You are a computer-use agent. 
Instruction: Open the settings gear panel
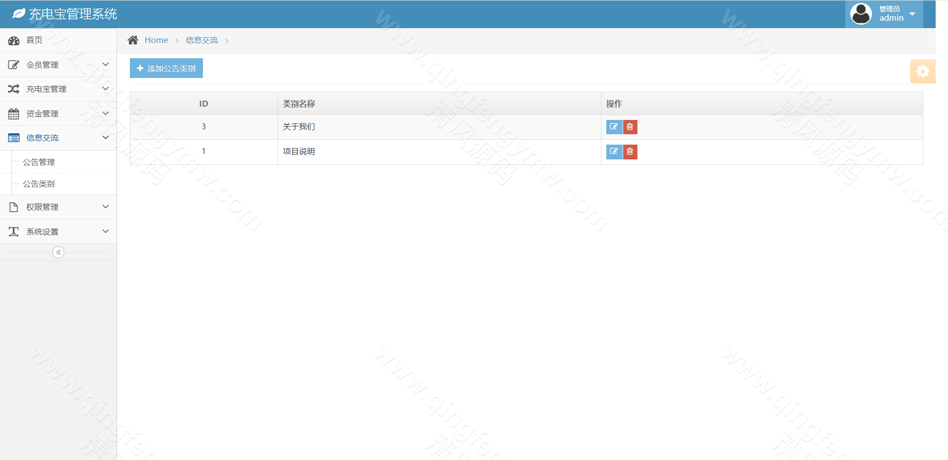922,72
